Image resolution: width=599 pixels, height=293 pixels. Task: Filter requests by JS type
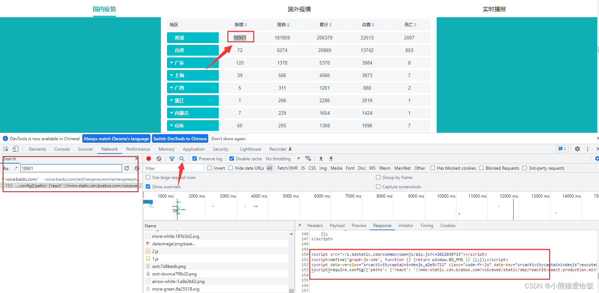pos(303,168)
